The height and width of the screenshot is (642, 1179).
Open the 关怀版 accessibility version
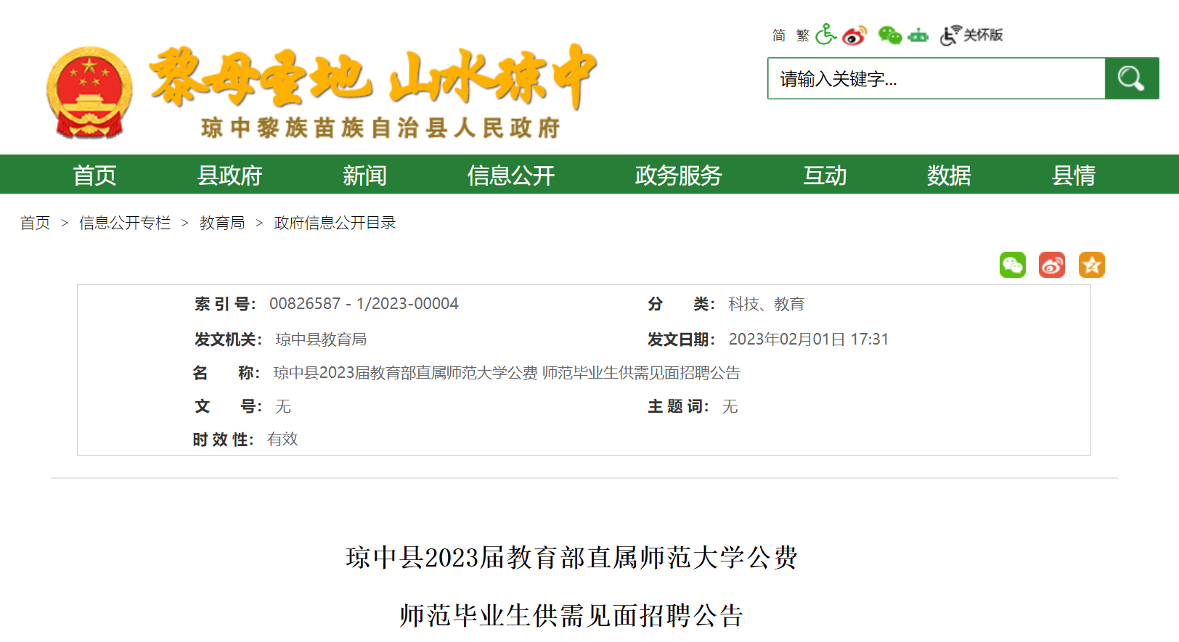click(x=971, y=35)
